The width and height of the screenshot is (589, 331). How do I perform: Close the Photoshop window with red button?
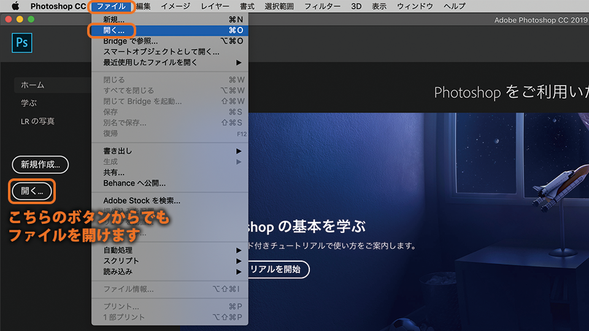click(8, 19)
